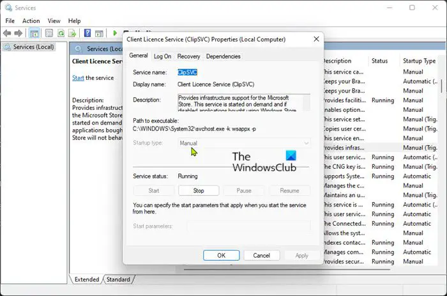447x296 pixels.
Task: Maximize the Services window
Action: click(412, 8)
